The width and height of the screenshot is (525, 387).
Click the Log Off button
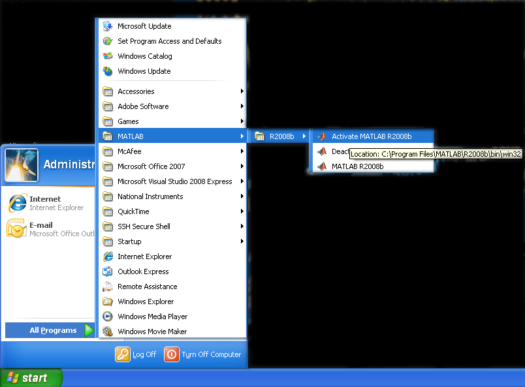tap(136, 354)
